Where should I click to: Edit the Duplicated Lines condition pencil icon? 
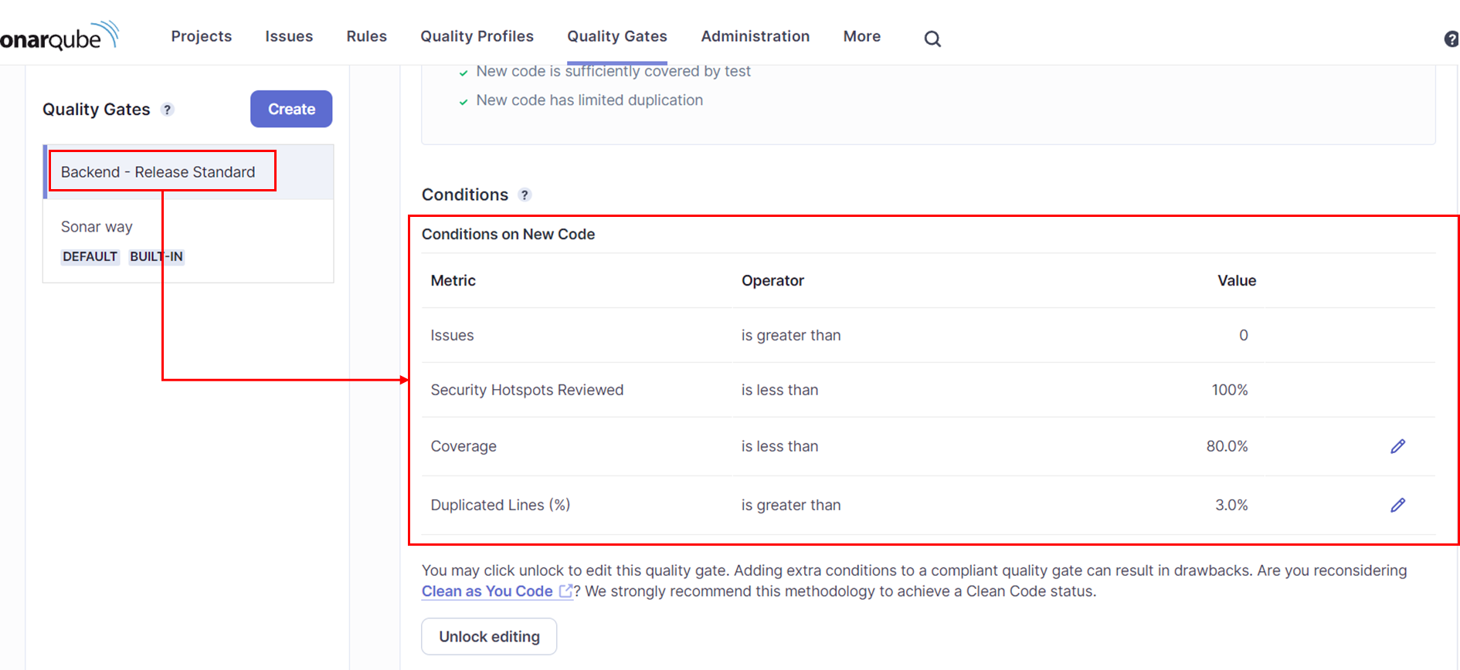tap(1397, 505)
